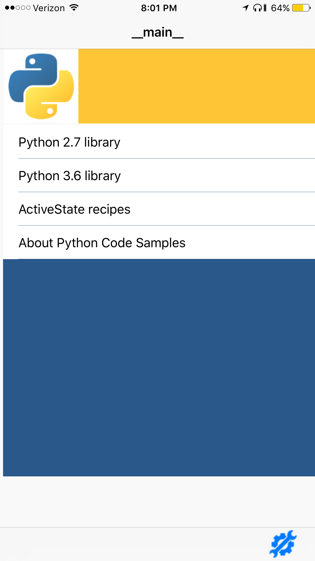Screen dimensions: 315x561
Task: Tap the location services arrow icon
Action: [x=245, y=8]
